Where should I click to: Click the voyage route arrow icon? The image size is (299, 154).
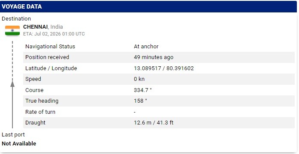[x=12, y=85]
